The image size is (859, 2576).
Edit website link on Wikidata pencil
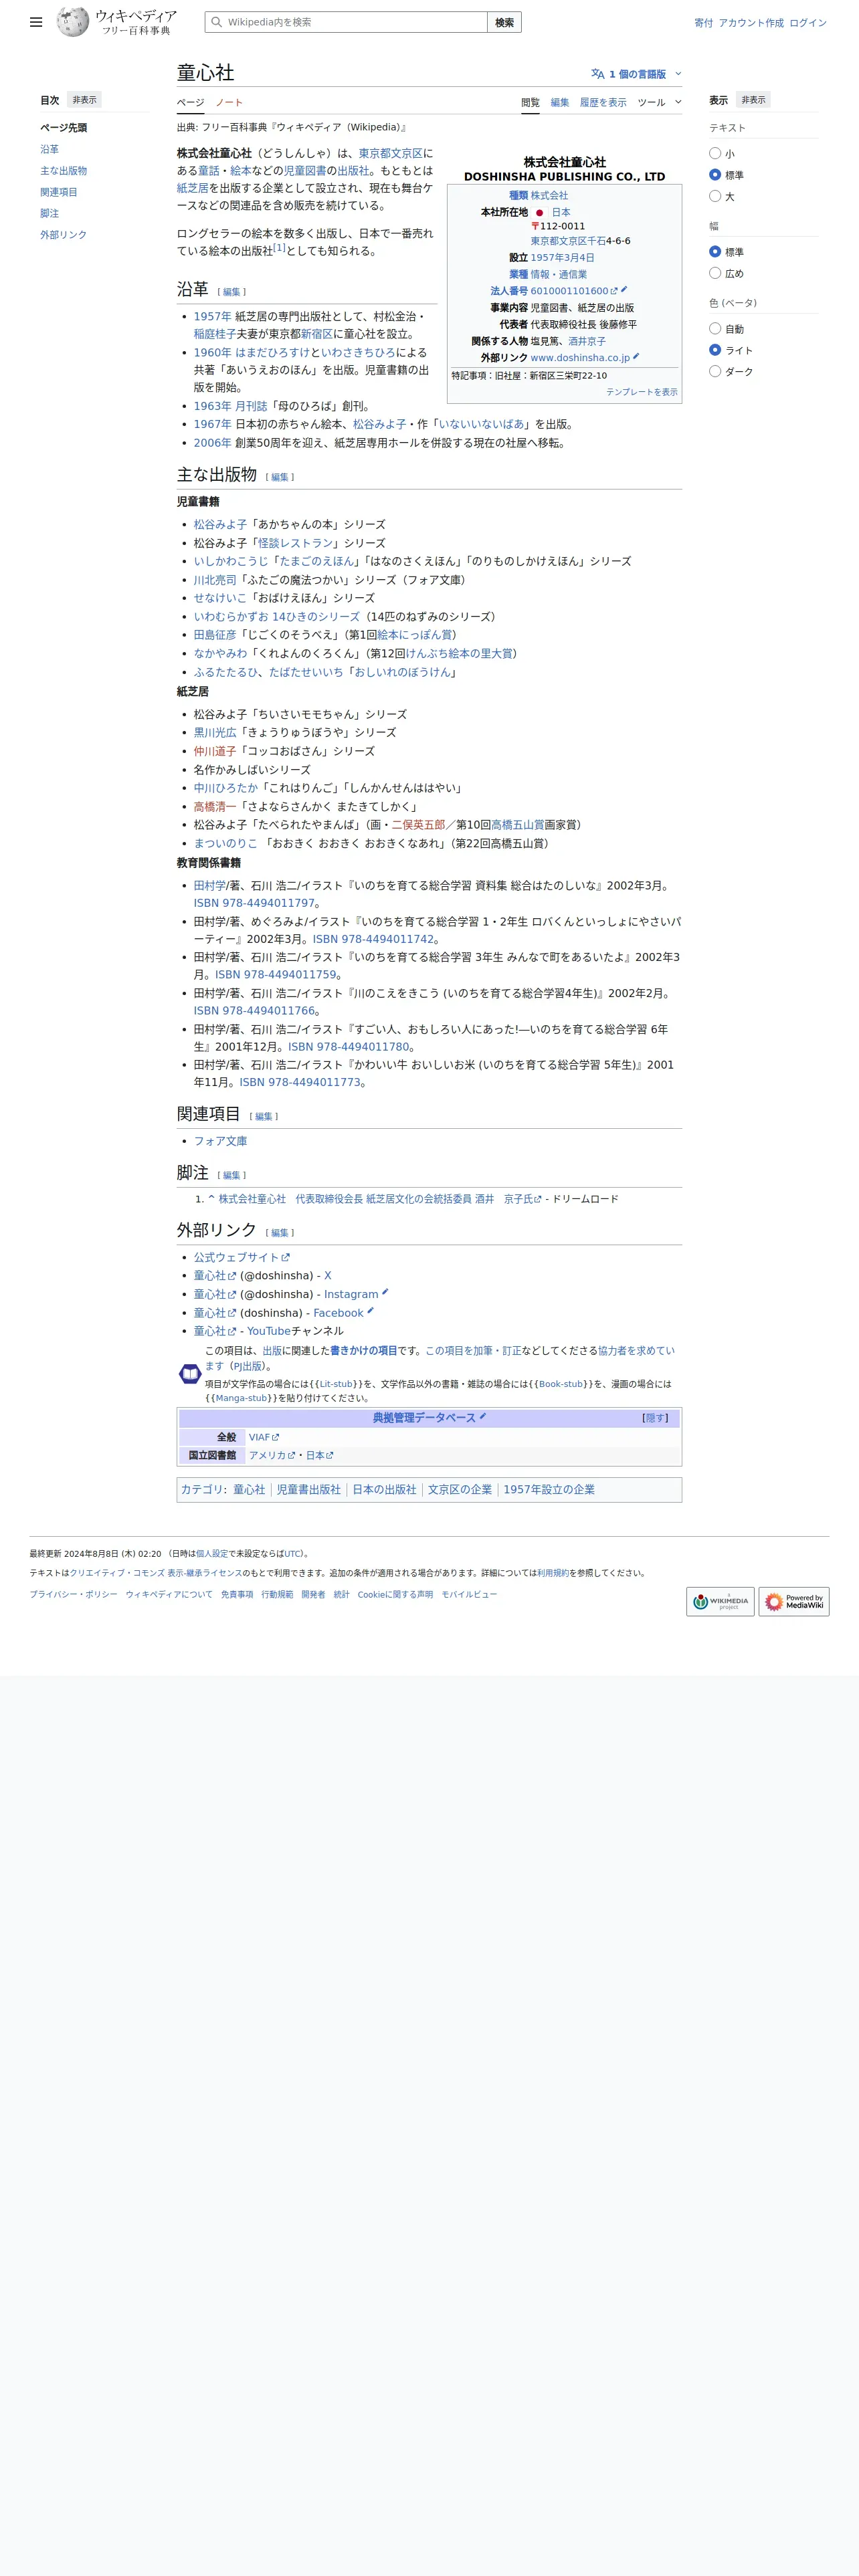pyautogui.click(x=636, y=356)
